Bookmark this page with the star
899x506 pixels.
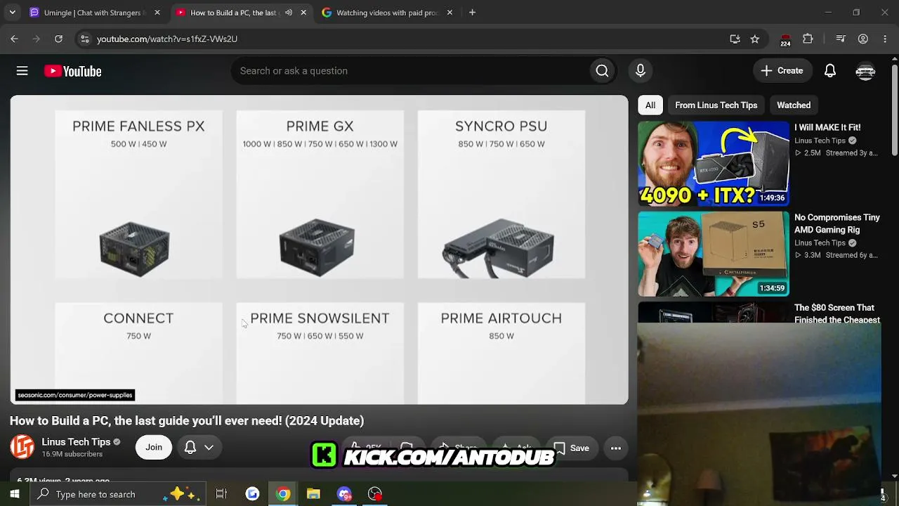click(755, 39)
